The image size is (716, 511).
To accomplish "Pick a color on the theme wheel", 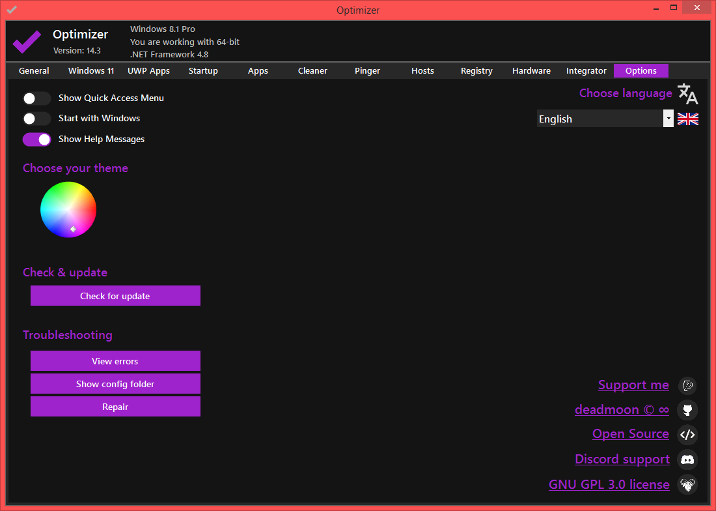I will click(x=68, y=209).
